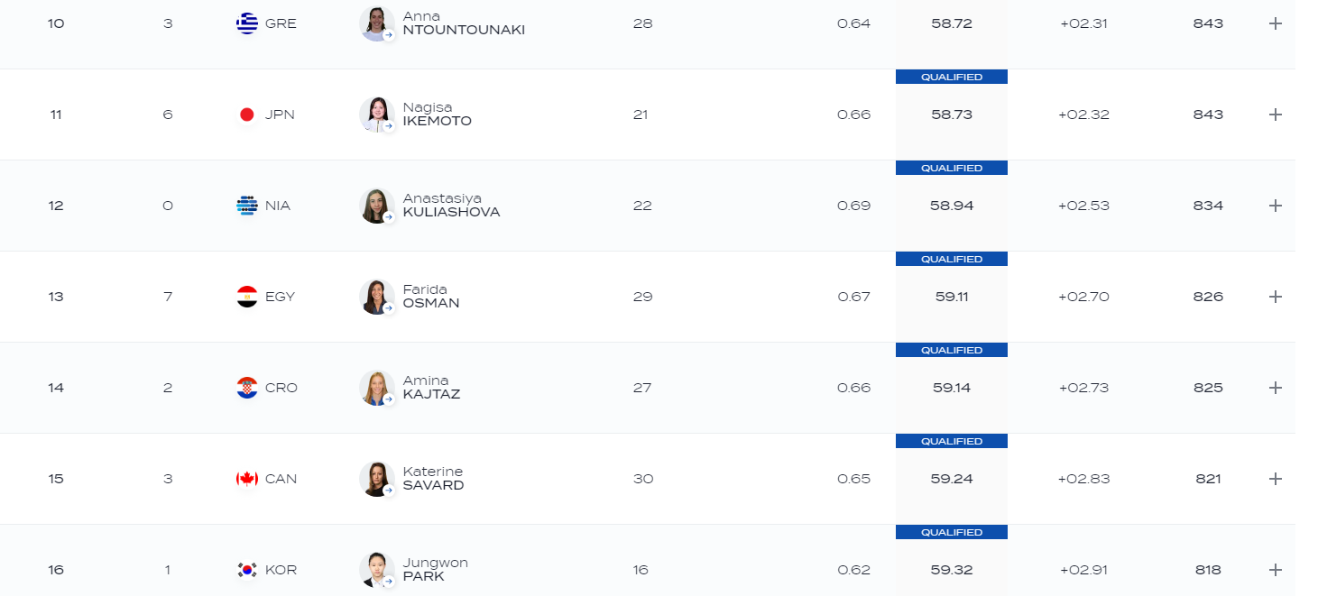Open Nagisa Ikemoto's athlete photo
This screenshot has height=596, width=1318.
(376, 115)
